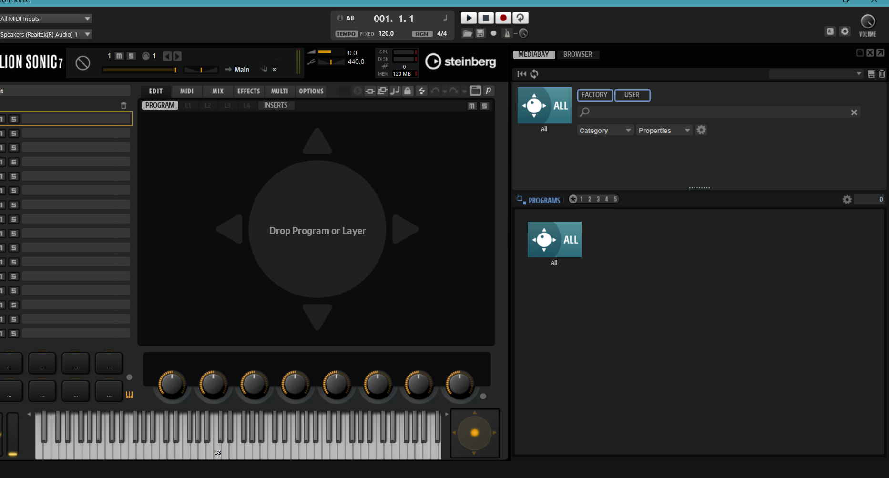Screen dimensions: 889x478
Task: Toggle the metronome icon
Action: coord(507,33)
